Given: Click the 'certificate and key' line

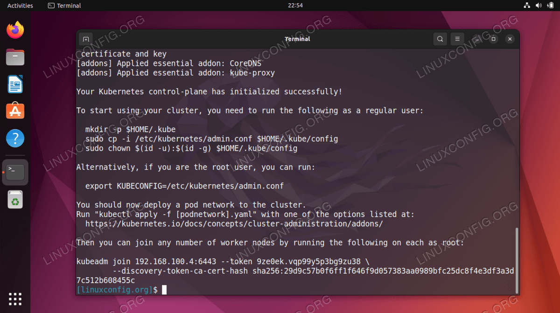Looking at the screenshot, I should pyautogui.click(x=124, y=54).
